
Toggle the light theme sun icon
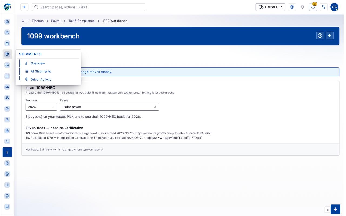coord(302,7)
